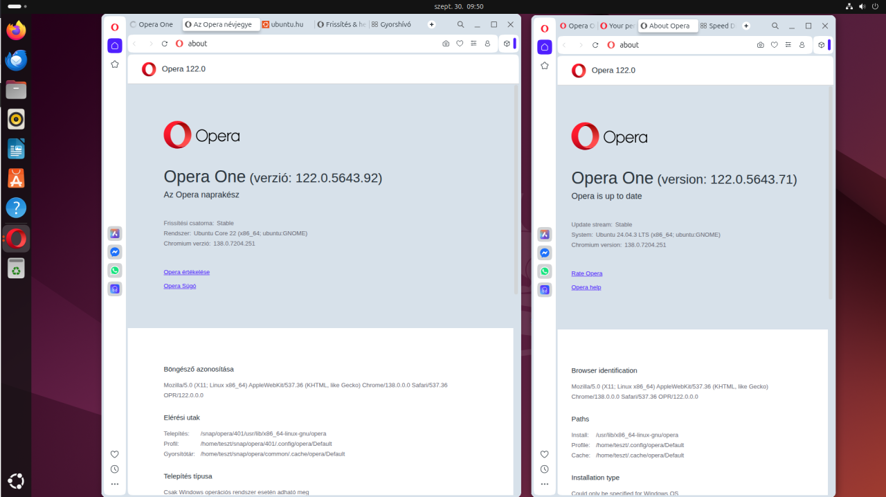Expand the sidebar three-dots menu in the right window
The height and width of the screenshot is (497, 886).
545,485
